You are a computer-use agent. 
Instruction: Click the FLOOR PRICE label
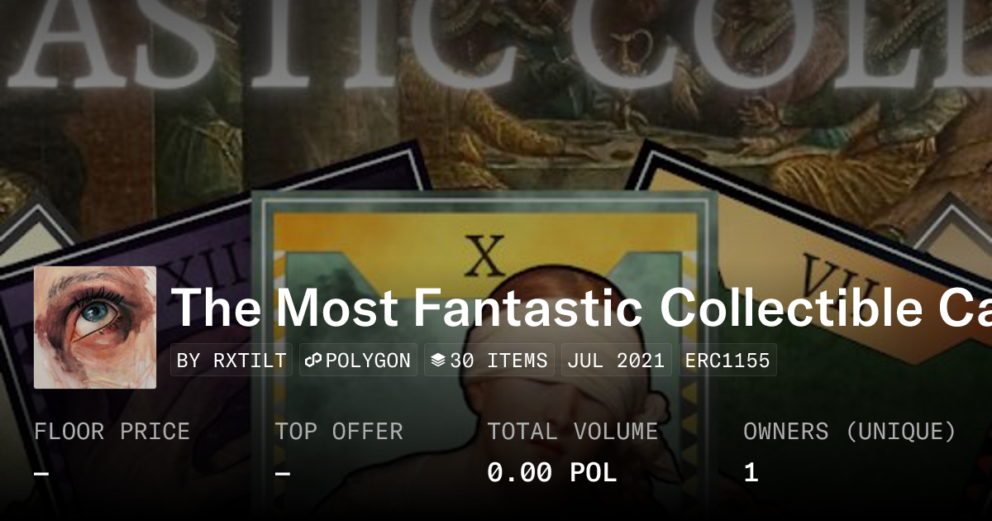[x=112, y=432]
